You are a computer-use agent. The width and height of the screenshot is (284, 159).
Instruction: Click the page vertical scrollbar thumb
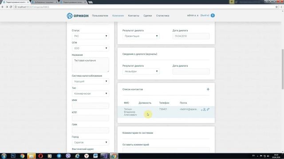[x=283, y=69]
